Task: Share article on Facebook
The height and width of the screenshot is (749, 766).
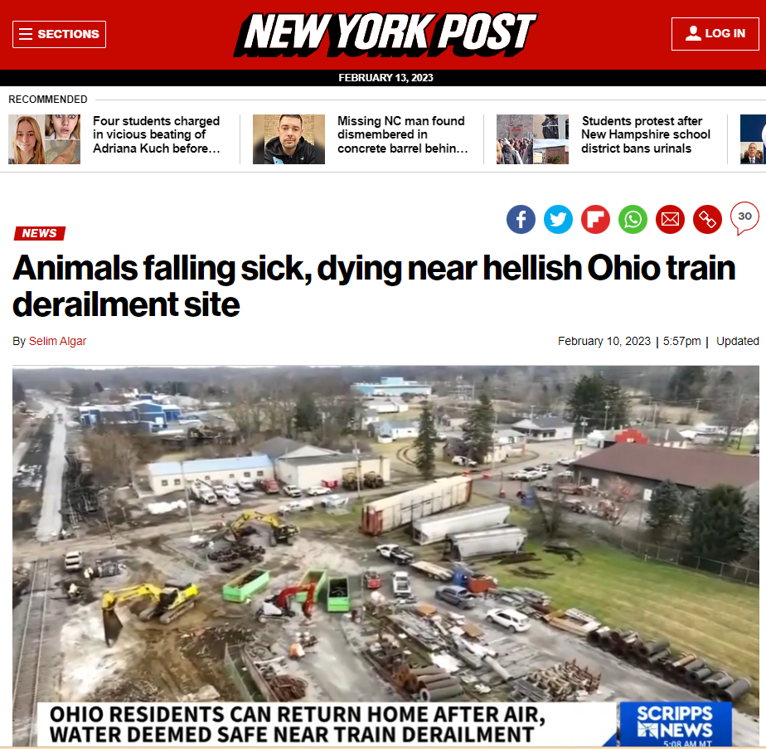Action: click(521, 220)
